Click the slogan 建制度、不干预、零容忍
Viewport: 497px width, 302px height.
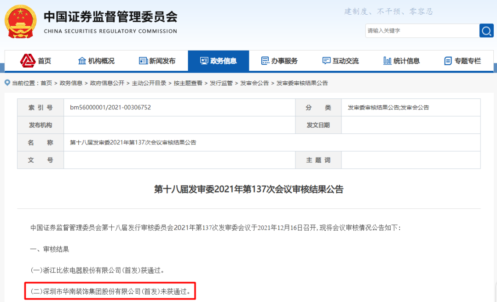388,11
